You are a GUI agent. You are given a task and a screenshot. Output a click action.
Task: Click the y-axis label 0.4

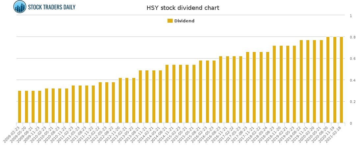[353, 80]
